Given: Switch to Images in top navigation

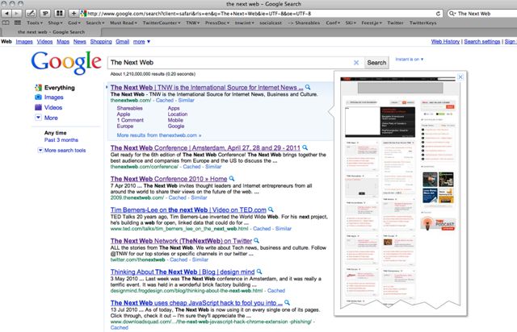Looking at the screenshot, I should pos(24,41).
